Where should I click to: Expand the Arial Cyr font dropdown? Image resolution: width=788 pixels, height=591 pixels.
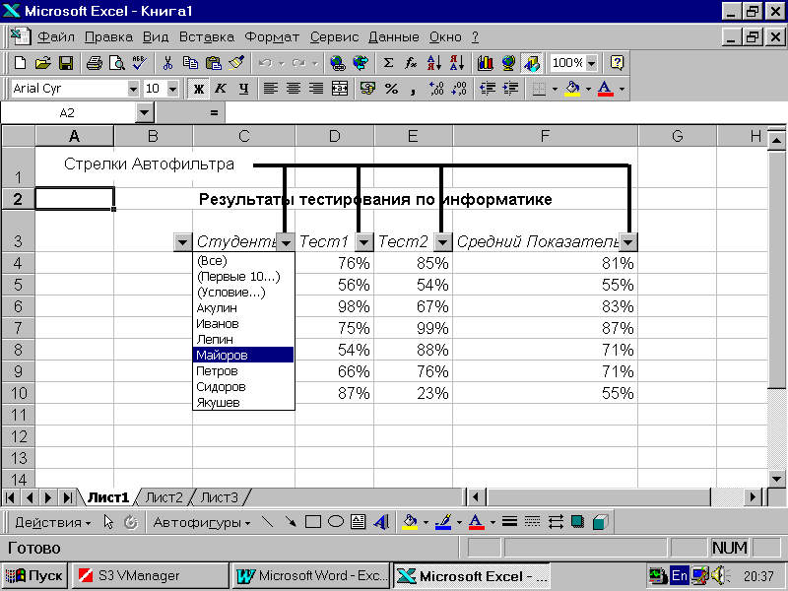click(133, 89)
